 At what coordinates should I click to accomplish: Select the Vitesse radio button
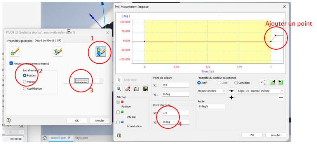24,82
